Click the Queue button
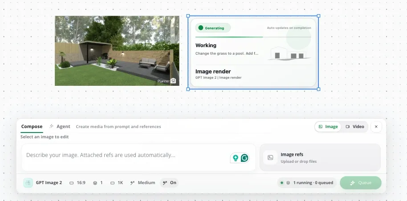 pos(361,183)
